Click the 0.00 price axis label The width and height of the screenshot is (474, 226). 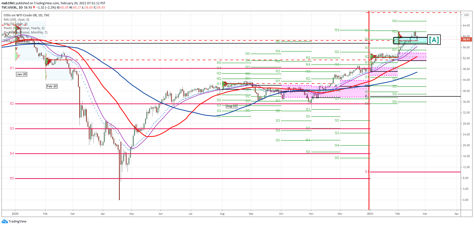[466, 200]
